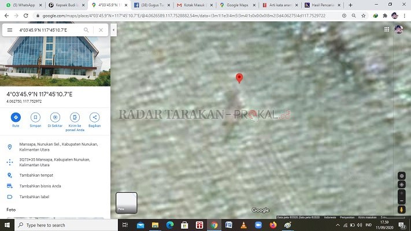Viewport: 411px width, 231px height.
Task: Open the Windows Start menu
Action: coord(7,225)
